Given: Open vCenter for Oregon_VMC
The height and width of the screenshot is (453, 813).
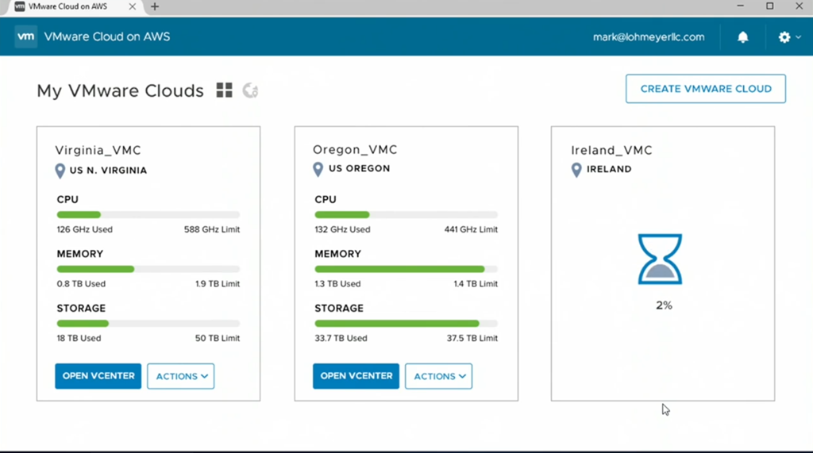Looking at the screenshot, I should click(x=356, y=376).
